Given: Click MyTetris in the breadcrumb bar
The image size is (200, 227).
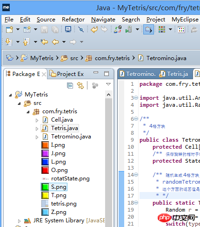Looking at the screenshot, I should pos(42,58).
